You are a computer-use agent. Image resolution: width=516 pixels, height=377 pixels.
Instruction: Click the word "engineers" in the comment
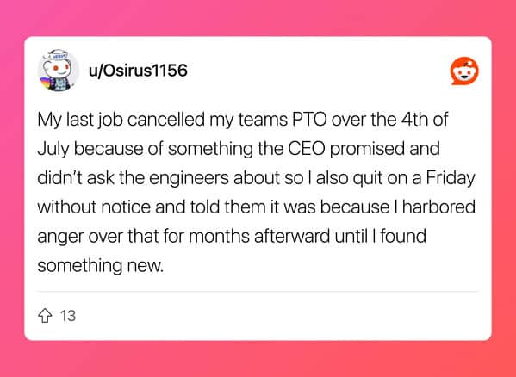(x=189, y=178)
